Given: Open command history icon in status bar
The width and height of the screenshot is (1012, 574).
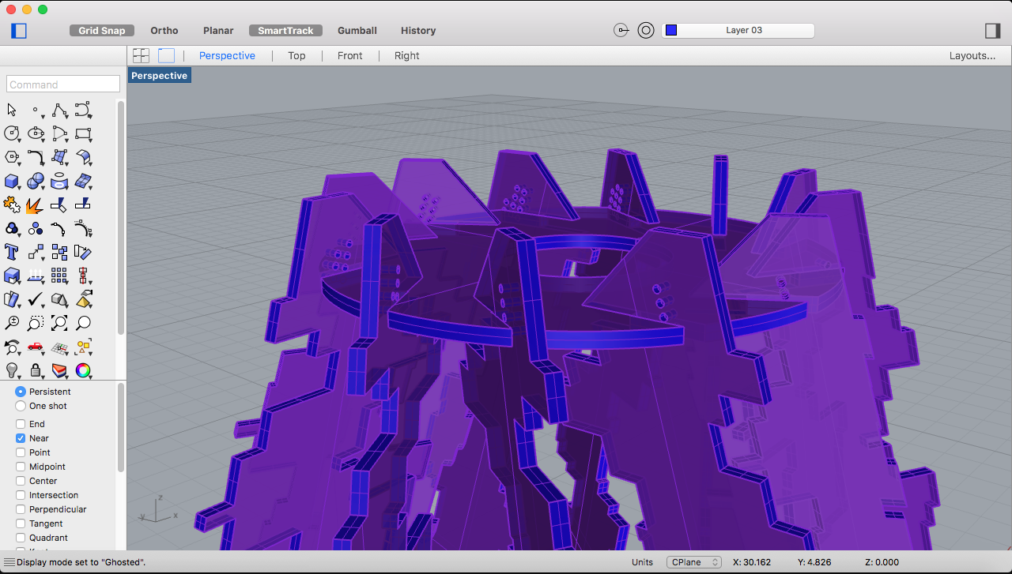Looking at the screenshot, I should (x=9, y=562).
